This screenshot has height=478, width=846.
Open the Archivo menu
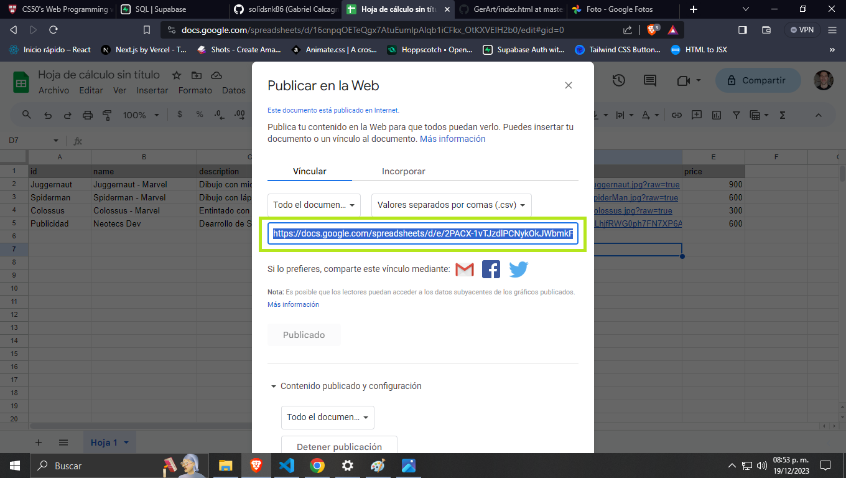point(54,90)
